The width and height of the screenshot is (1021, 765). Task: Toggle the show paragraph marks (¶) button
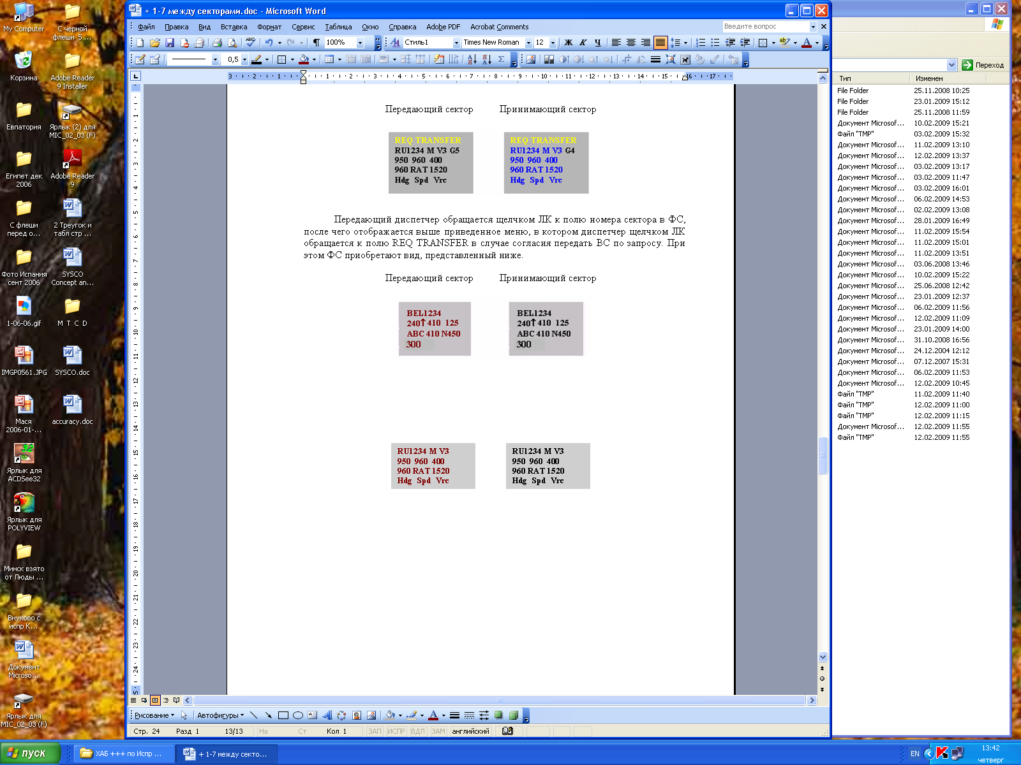(x=316, y=43)
